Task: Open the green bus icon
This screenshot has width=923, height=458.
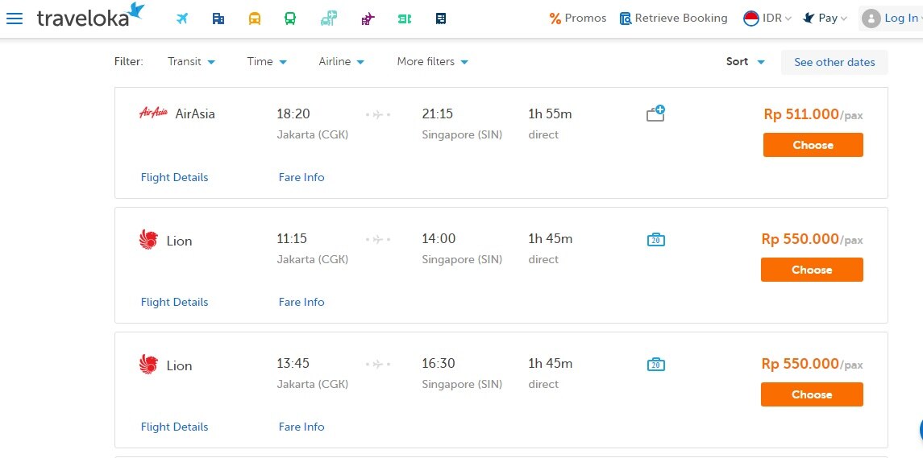Action: point(290,19)
